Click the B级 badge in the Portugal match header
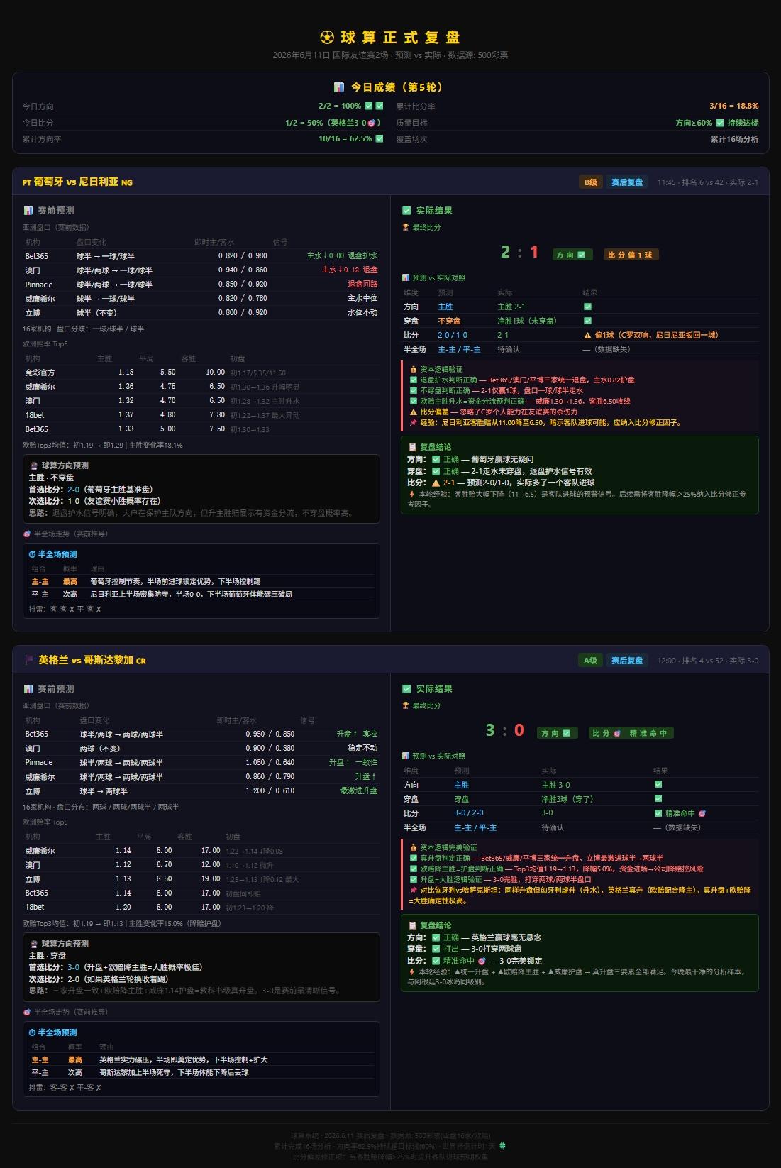 click(x=591, y=182)
